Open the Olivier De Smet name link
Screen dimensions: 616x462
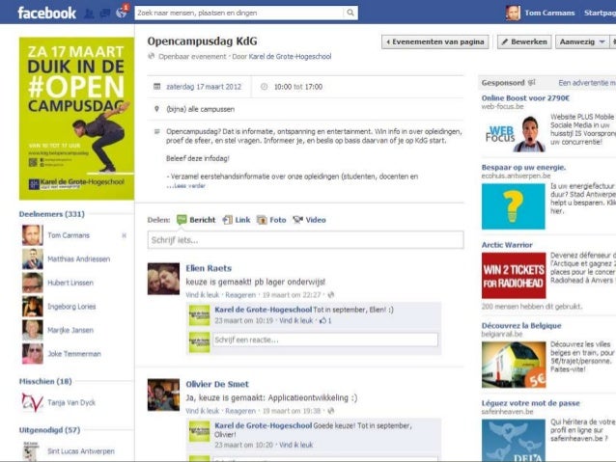coord(217,384)
